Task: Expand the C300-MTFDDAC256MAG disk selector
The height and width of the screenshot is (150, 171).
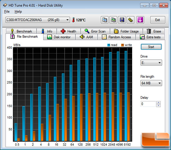Action: 38,20
